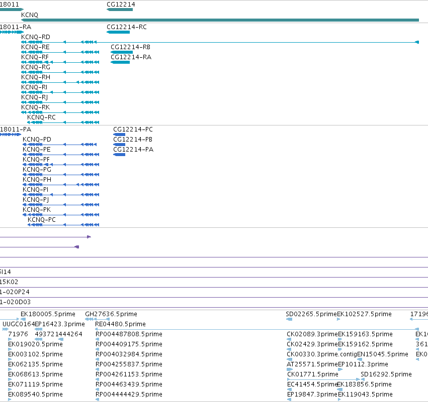Choose the KCNQ-PG protein label
Viewport: 428px width, 402px height.
coord(37,170)
